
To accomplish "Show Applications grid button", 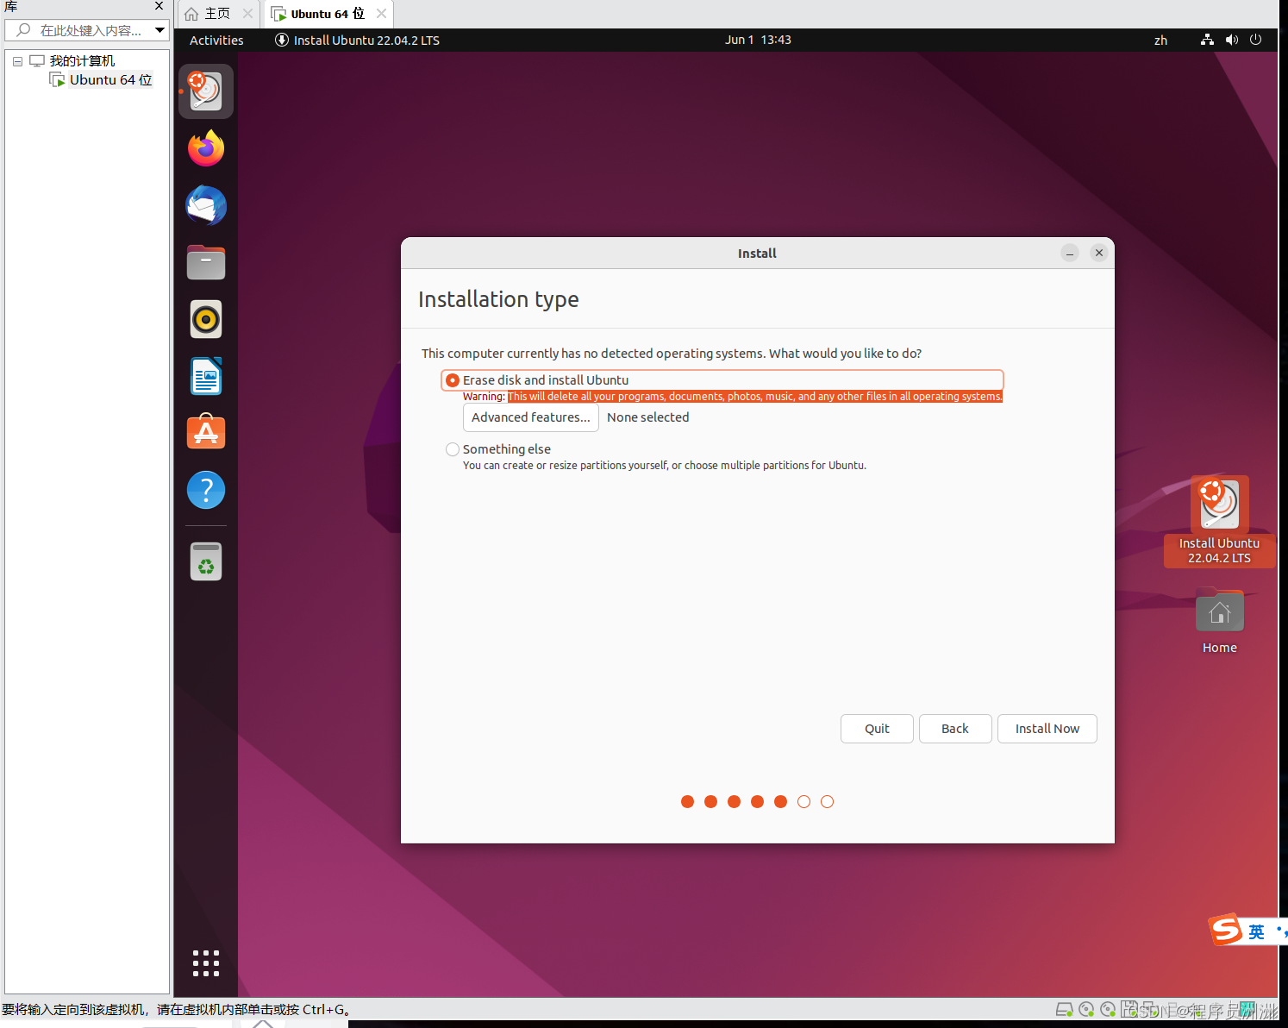I will click(x=206, y=963).
